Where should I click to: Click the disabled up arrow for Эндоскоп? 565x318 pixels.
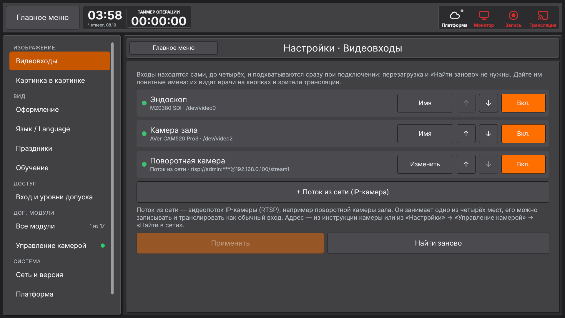click(466, 103)
